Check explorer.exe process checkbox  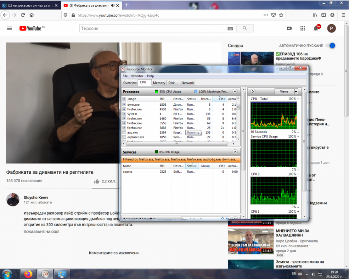coord(124,137)
